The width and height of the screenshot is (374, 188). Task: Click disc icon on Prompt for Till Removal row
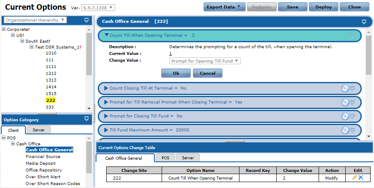pos(345,102)
